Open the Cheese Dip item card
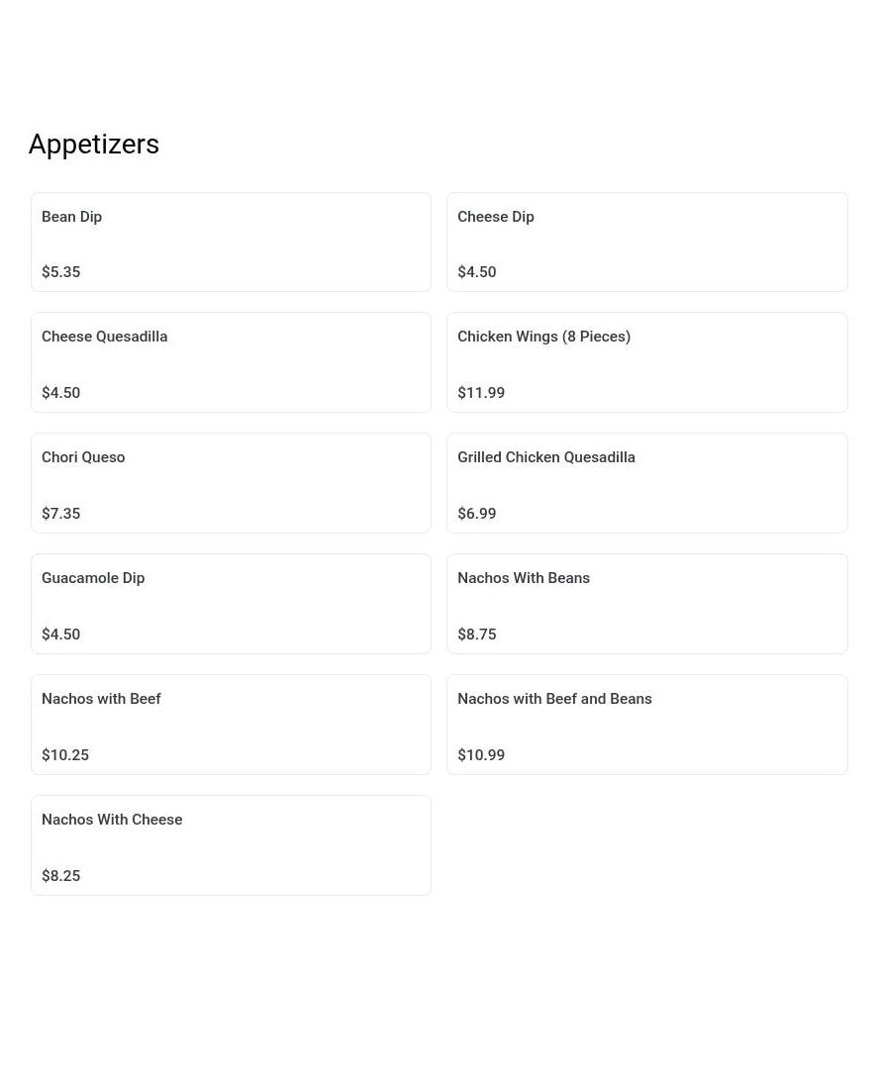This screenshot has width=881, height=1076. coord(647,243)
